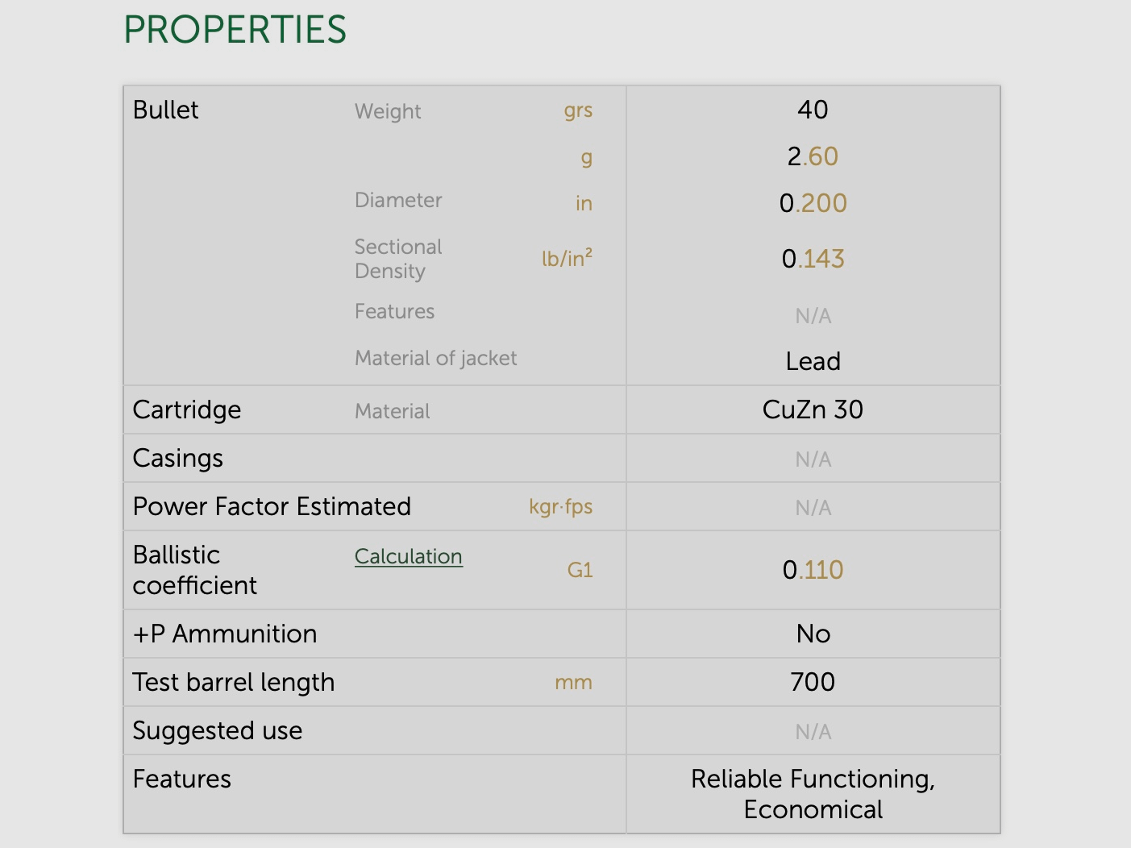Screen dimensions: 1131x848
Task: Select the Test barrel length value 700
Action: tap(813, 682)
